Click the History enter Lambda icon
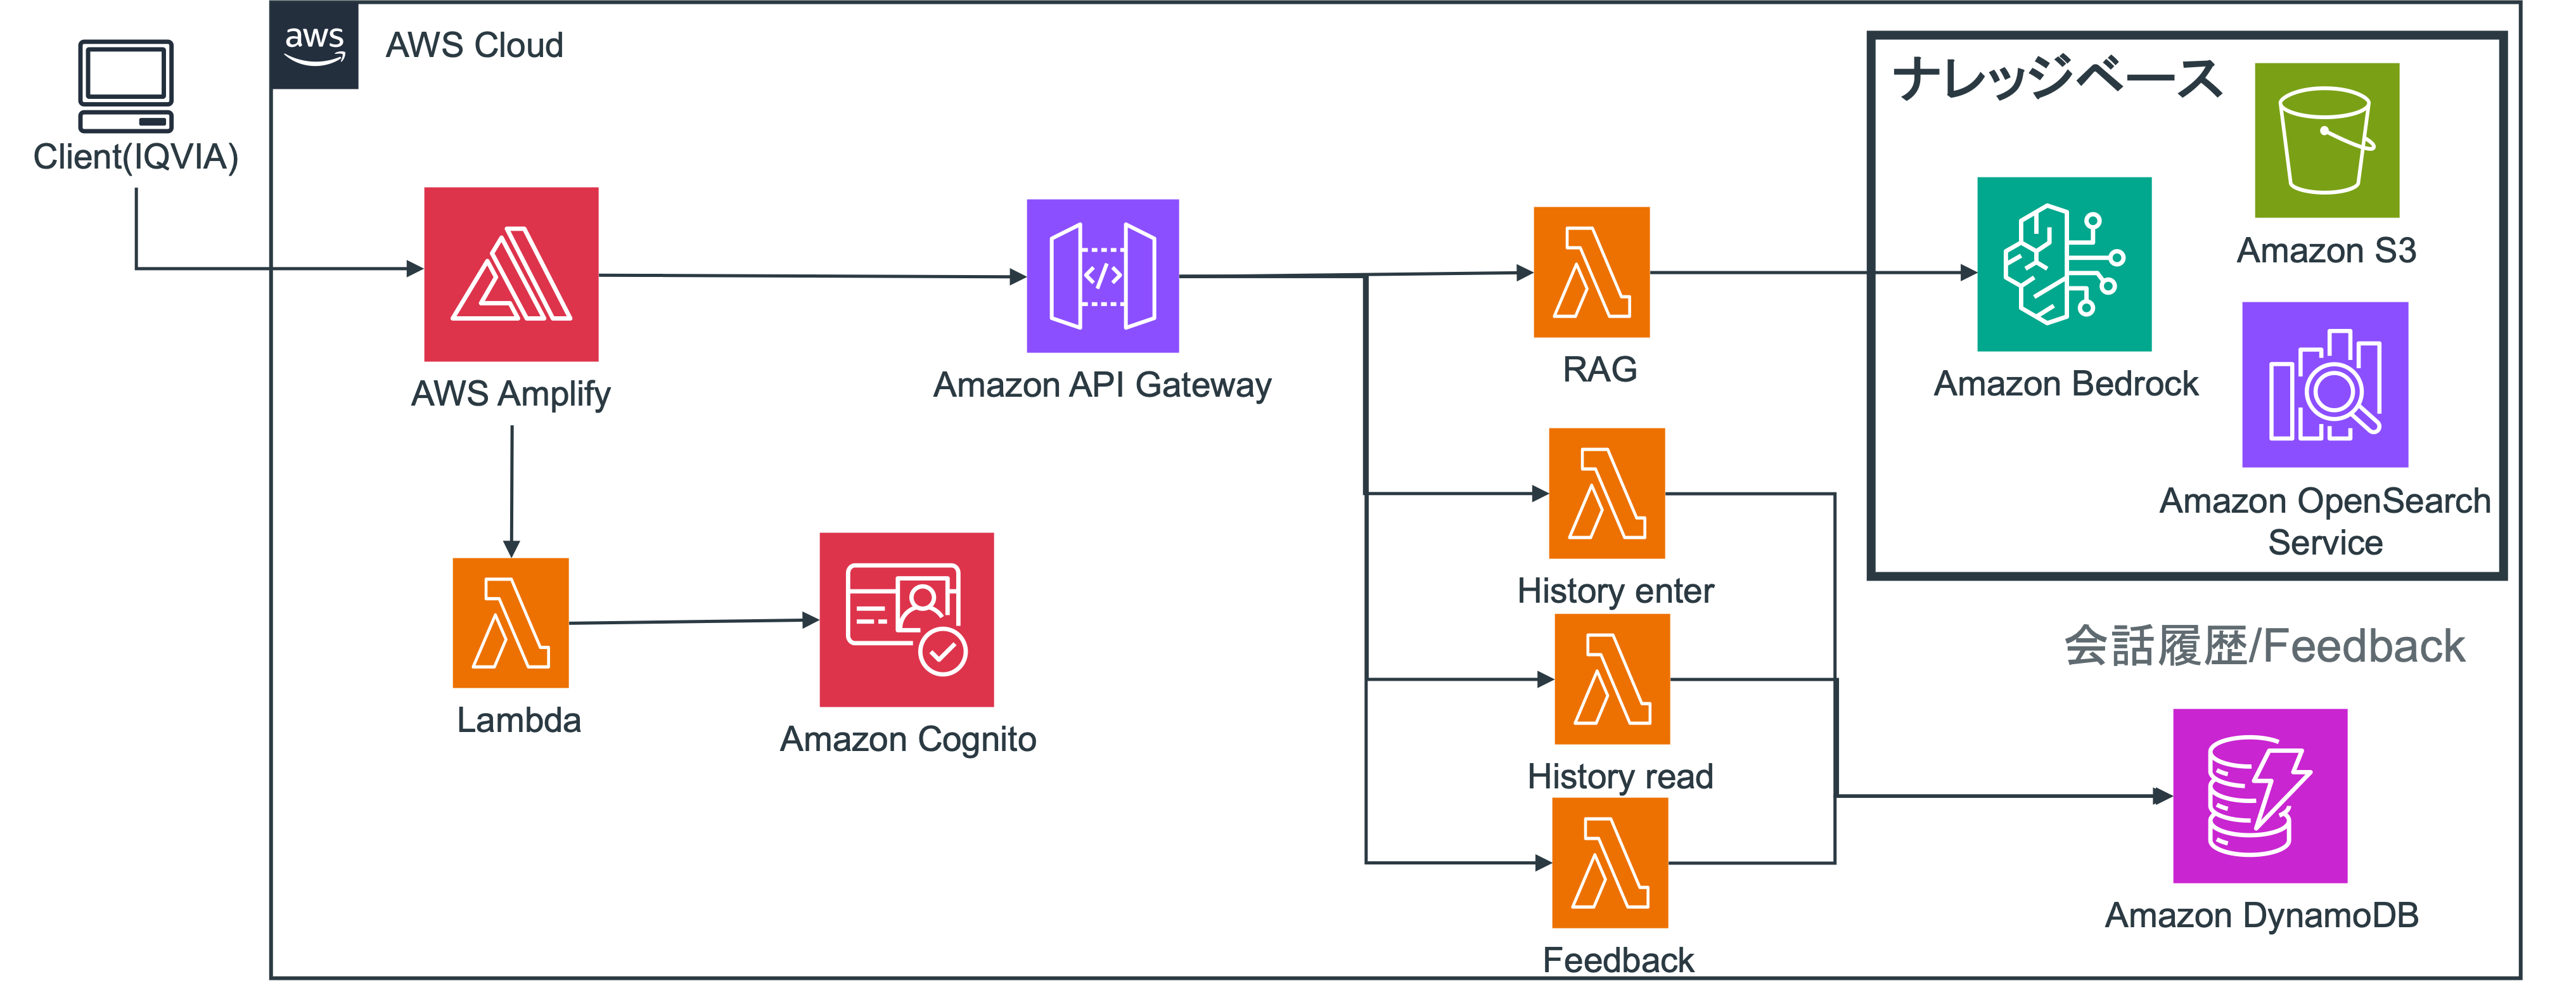2576x1002 pixels. [1606, 493]
